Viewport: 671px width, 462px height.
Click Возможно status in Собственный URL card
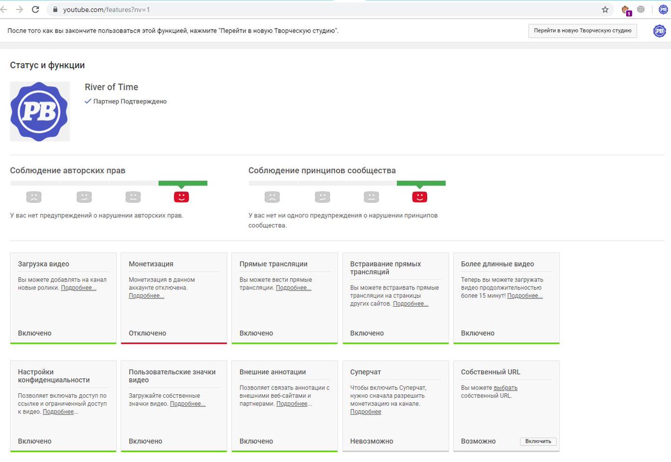(x=478, y=441)
